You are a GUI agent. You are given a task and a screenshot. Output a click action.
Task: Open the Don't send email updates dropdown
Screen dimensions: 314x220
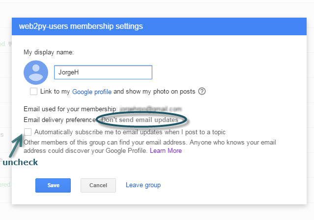(140, 120)
